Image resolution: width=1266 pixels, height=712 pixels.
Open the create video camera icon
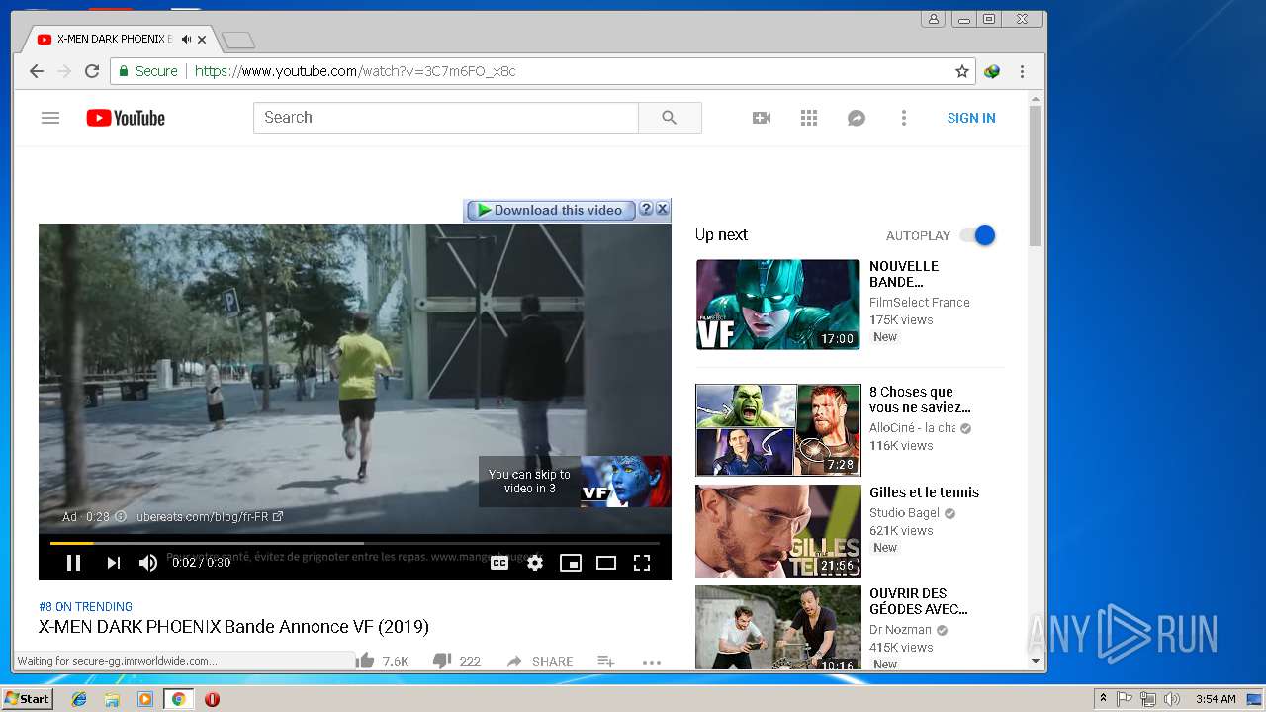762,118
